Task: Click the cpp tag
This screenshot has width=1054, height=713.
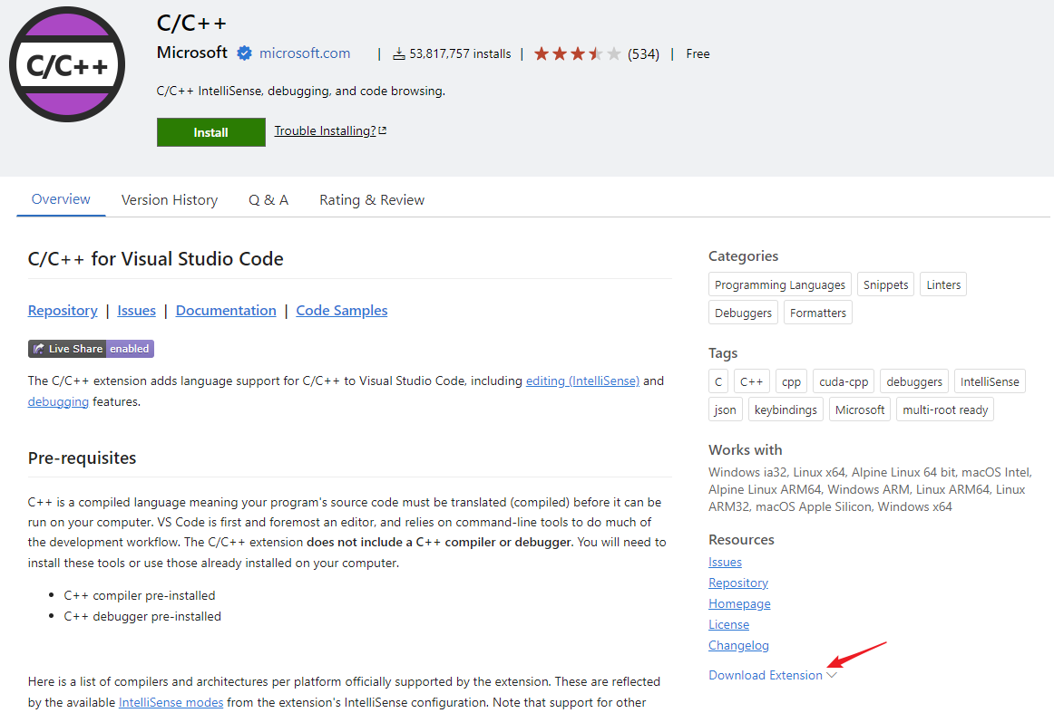Action: click(x=791, y=381)
